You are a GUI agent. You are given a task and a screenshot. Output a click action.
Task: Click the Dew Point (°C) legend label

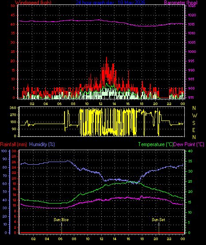[189, 144]
